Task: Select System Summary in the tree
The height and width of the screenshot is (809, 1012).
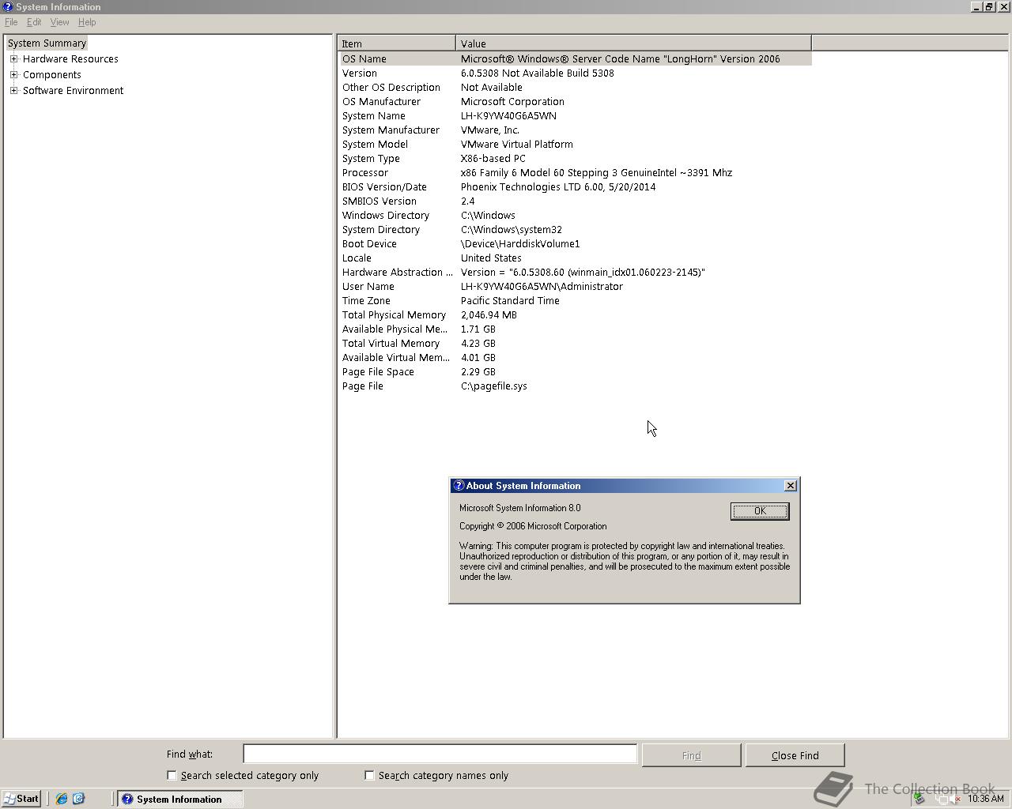Action: (47, 43)
